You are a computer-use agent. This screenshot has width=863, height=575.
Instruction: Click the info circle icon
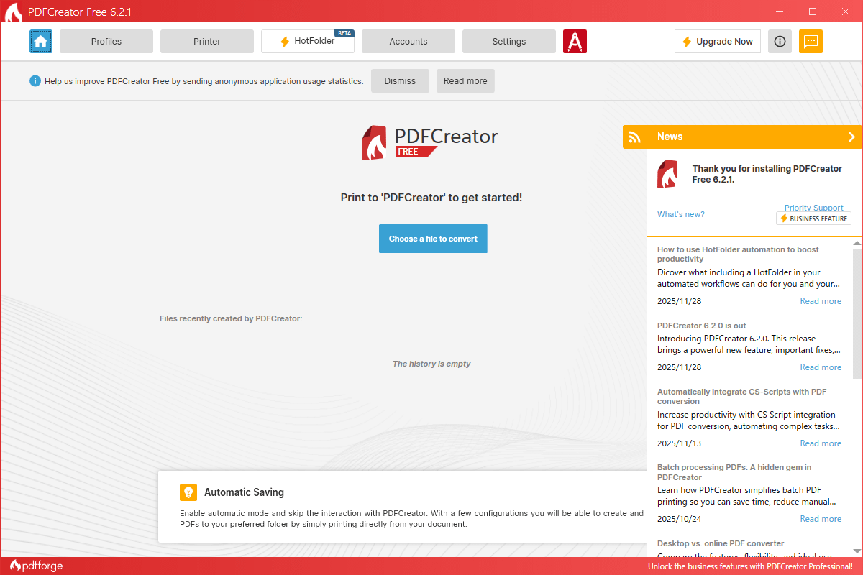click(780, 42)
